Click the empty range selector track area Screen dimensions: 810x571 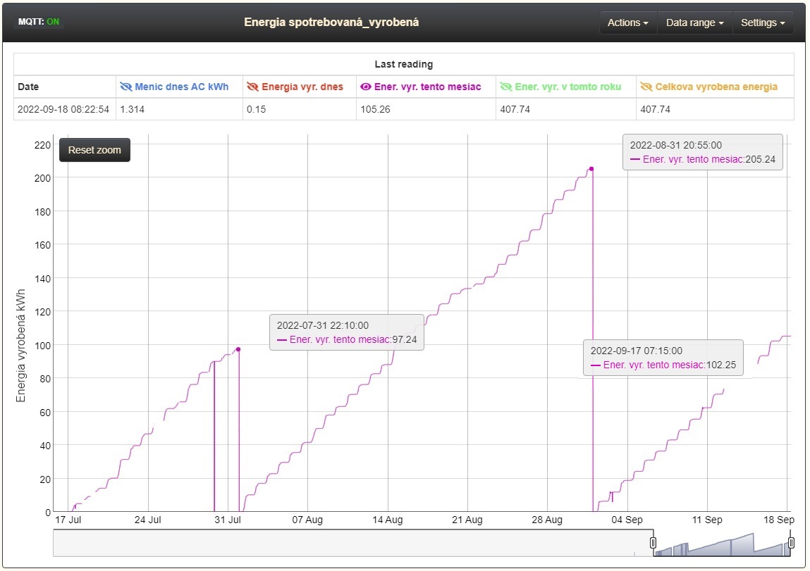click(352, 543)
